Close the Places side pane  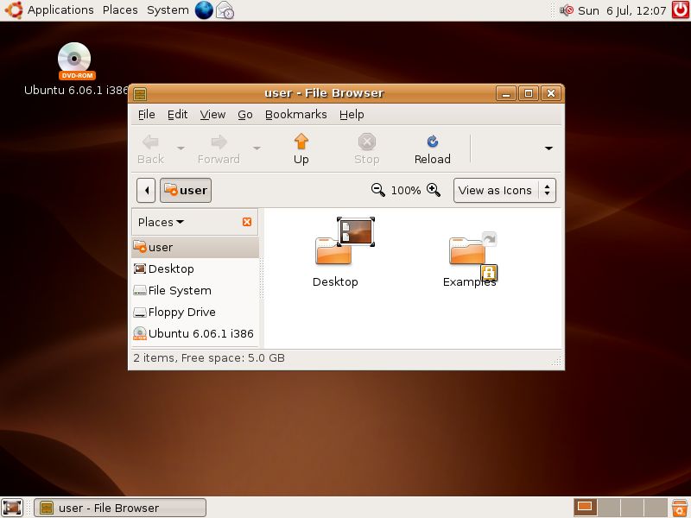pyautogui.click(x=245, y=222)
